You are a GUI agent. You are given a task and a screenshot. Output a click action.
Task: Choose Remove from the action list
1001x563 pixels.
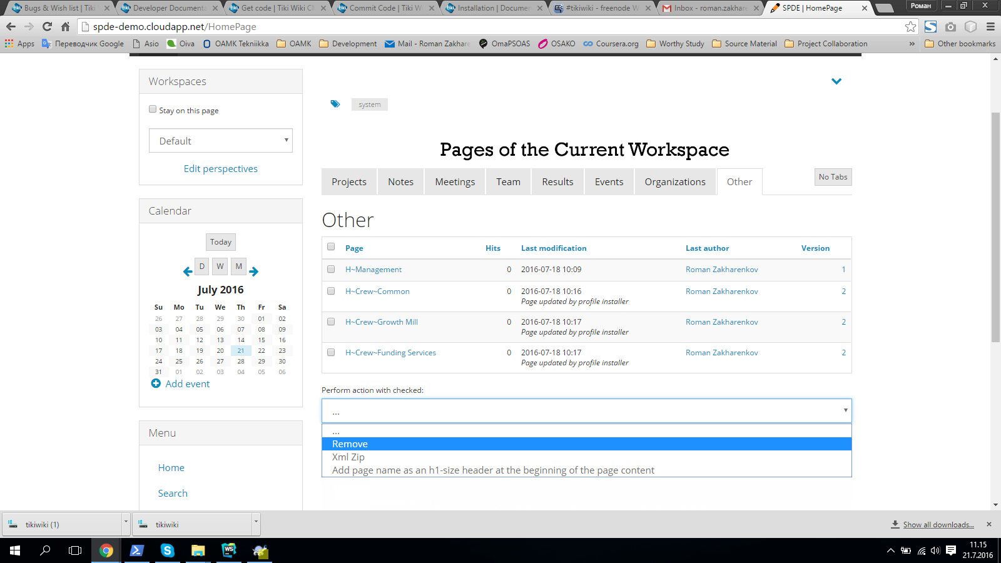[587, 444]
